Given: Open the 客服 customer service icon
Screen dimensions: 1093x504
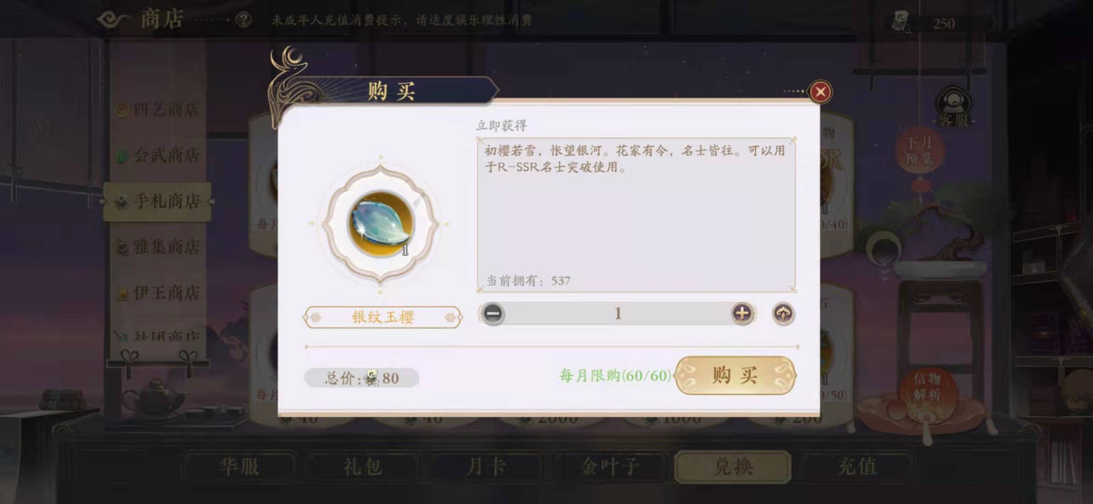Looking at the screenshot, I should tap(954, 106).
